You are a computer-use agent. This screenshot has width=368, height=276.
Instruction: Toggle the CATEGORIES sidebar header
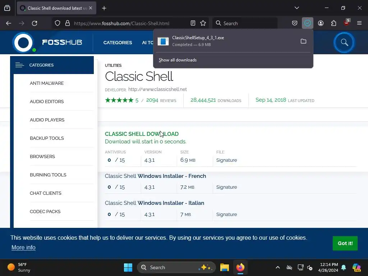click(52, 65)
